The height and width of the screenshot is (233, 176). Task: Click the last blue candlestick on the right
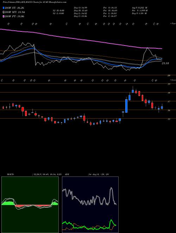[x=162, y=107]
